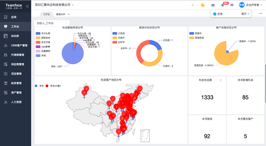
Task: Open the three-dot more menu in tab bar
Action: pyautogui.click(x=260, y=13)
